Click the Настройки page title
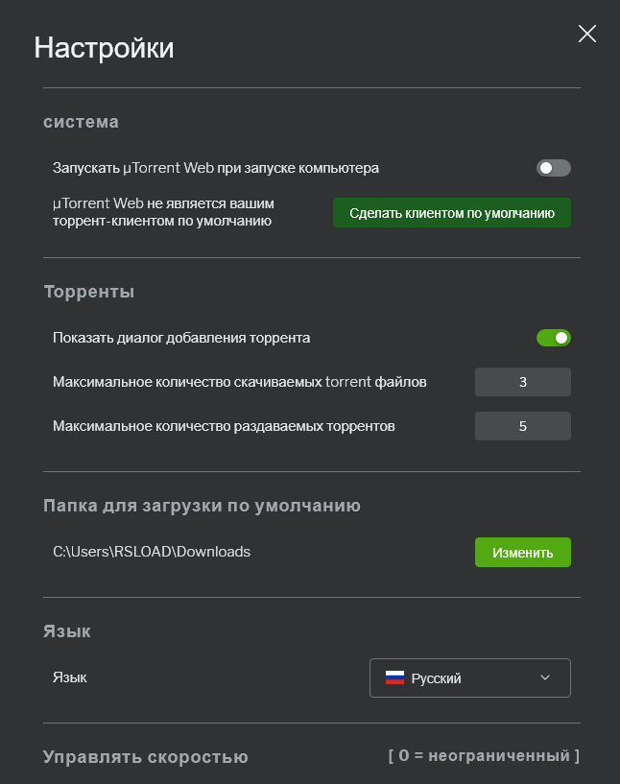620x784 pixels. click(104, 48)
